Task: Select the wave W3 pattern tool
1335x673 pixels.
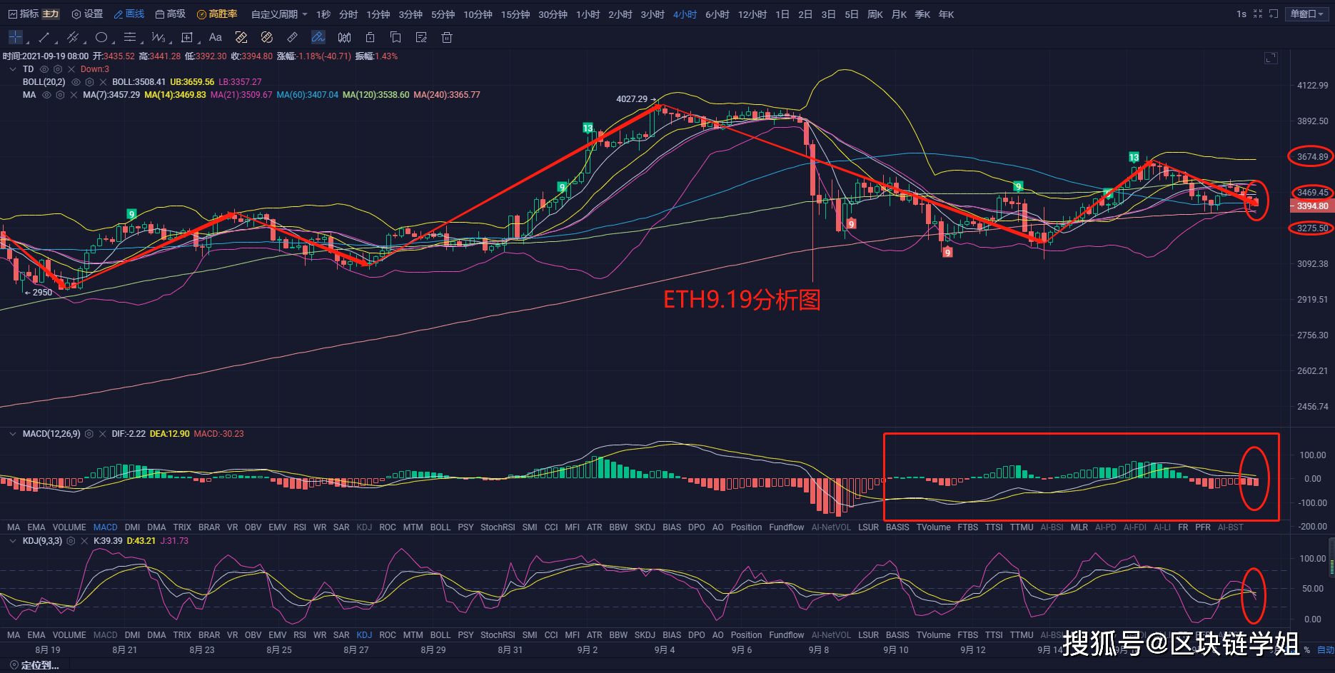Action: (x=158, y=37)
